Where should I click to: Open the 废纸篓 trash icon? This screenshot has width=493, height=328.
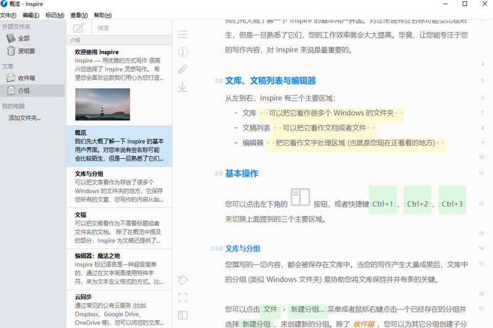[11, 51]
